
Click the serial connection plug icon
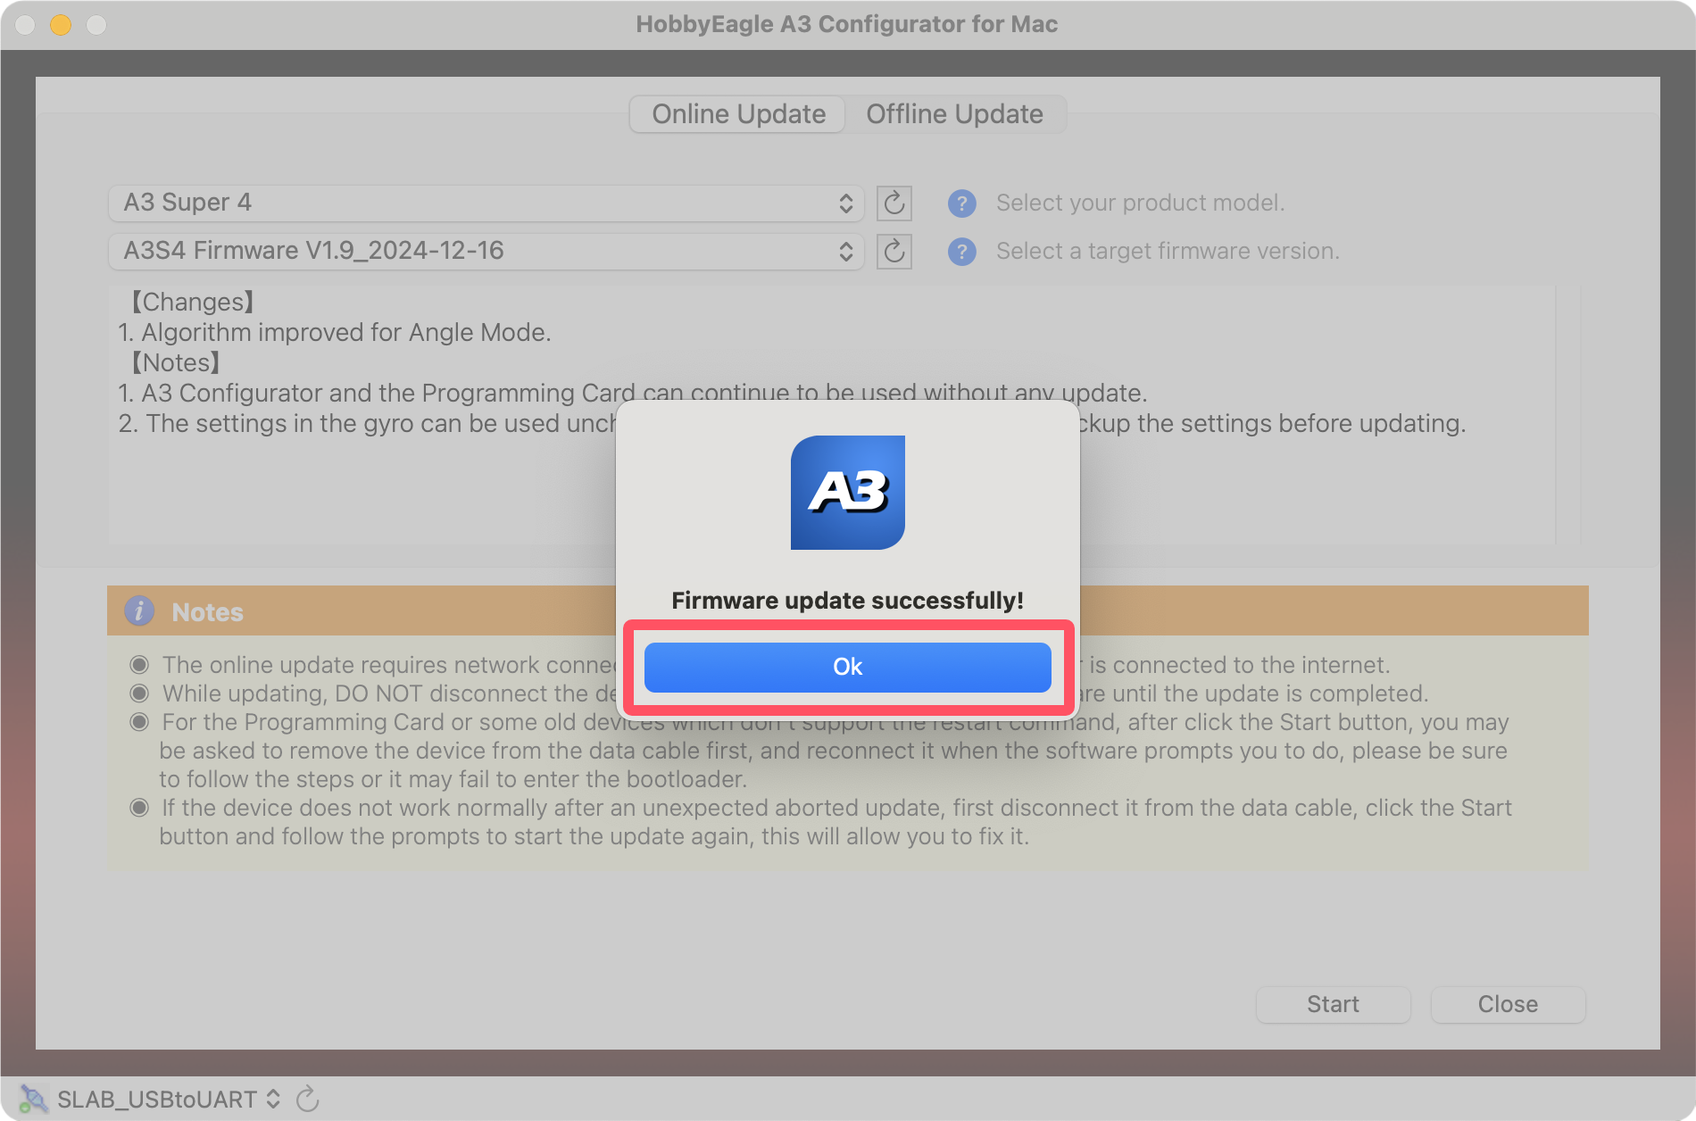click(33, 1099)
